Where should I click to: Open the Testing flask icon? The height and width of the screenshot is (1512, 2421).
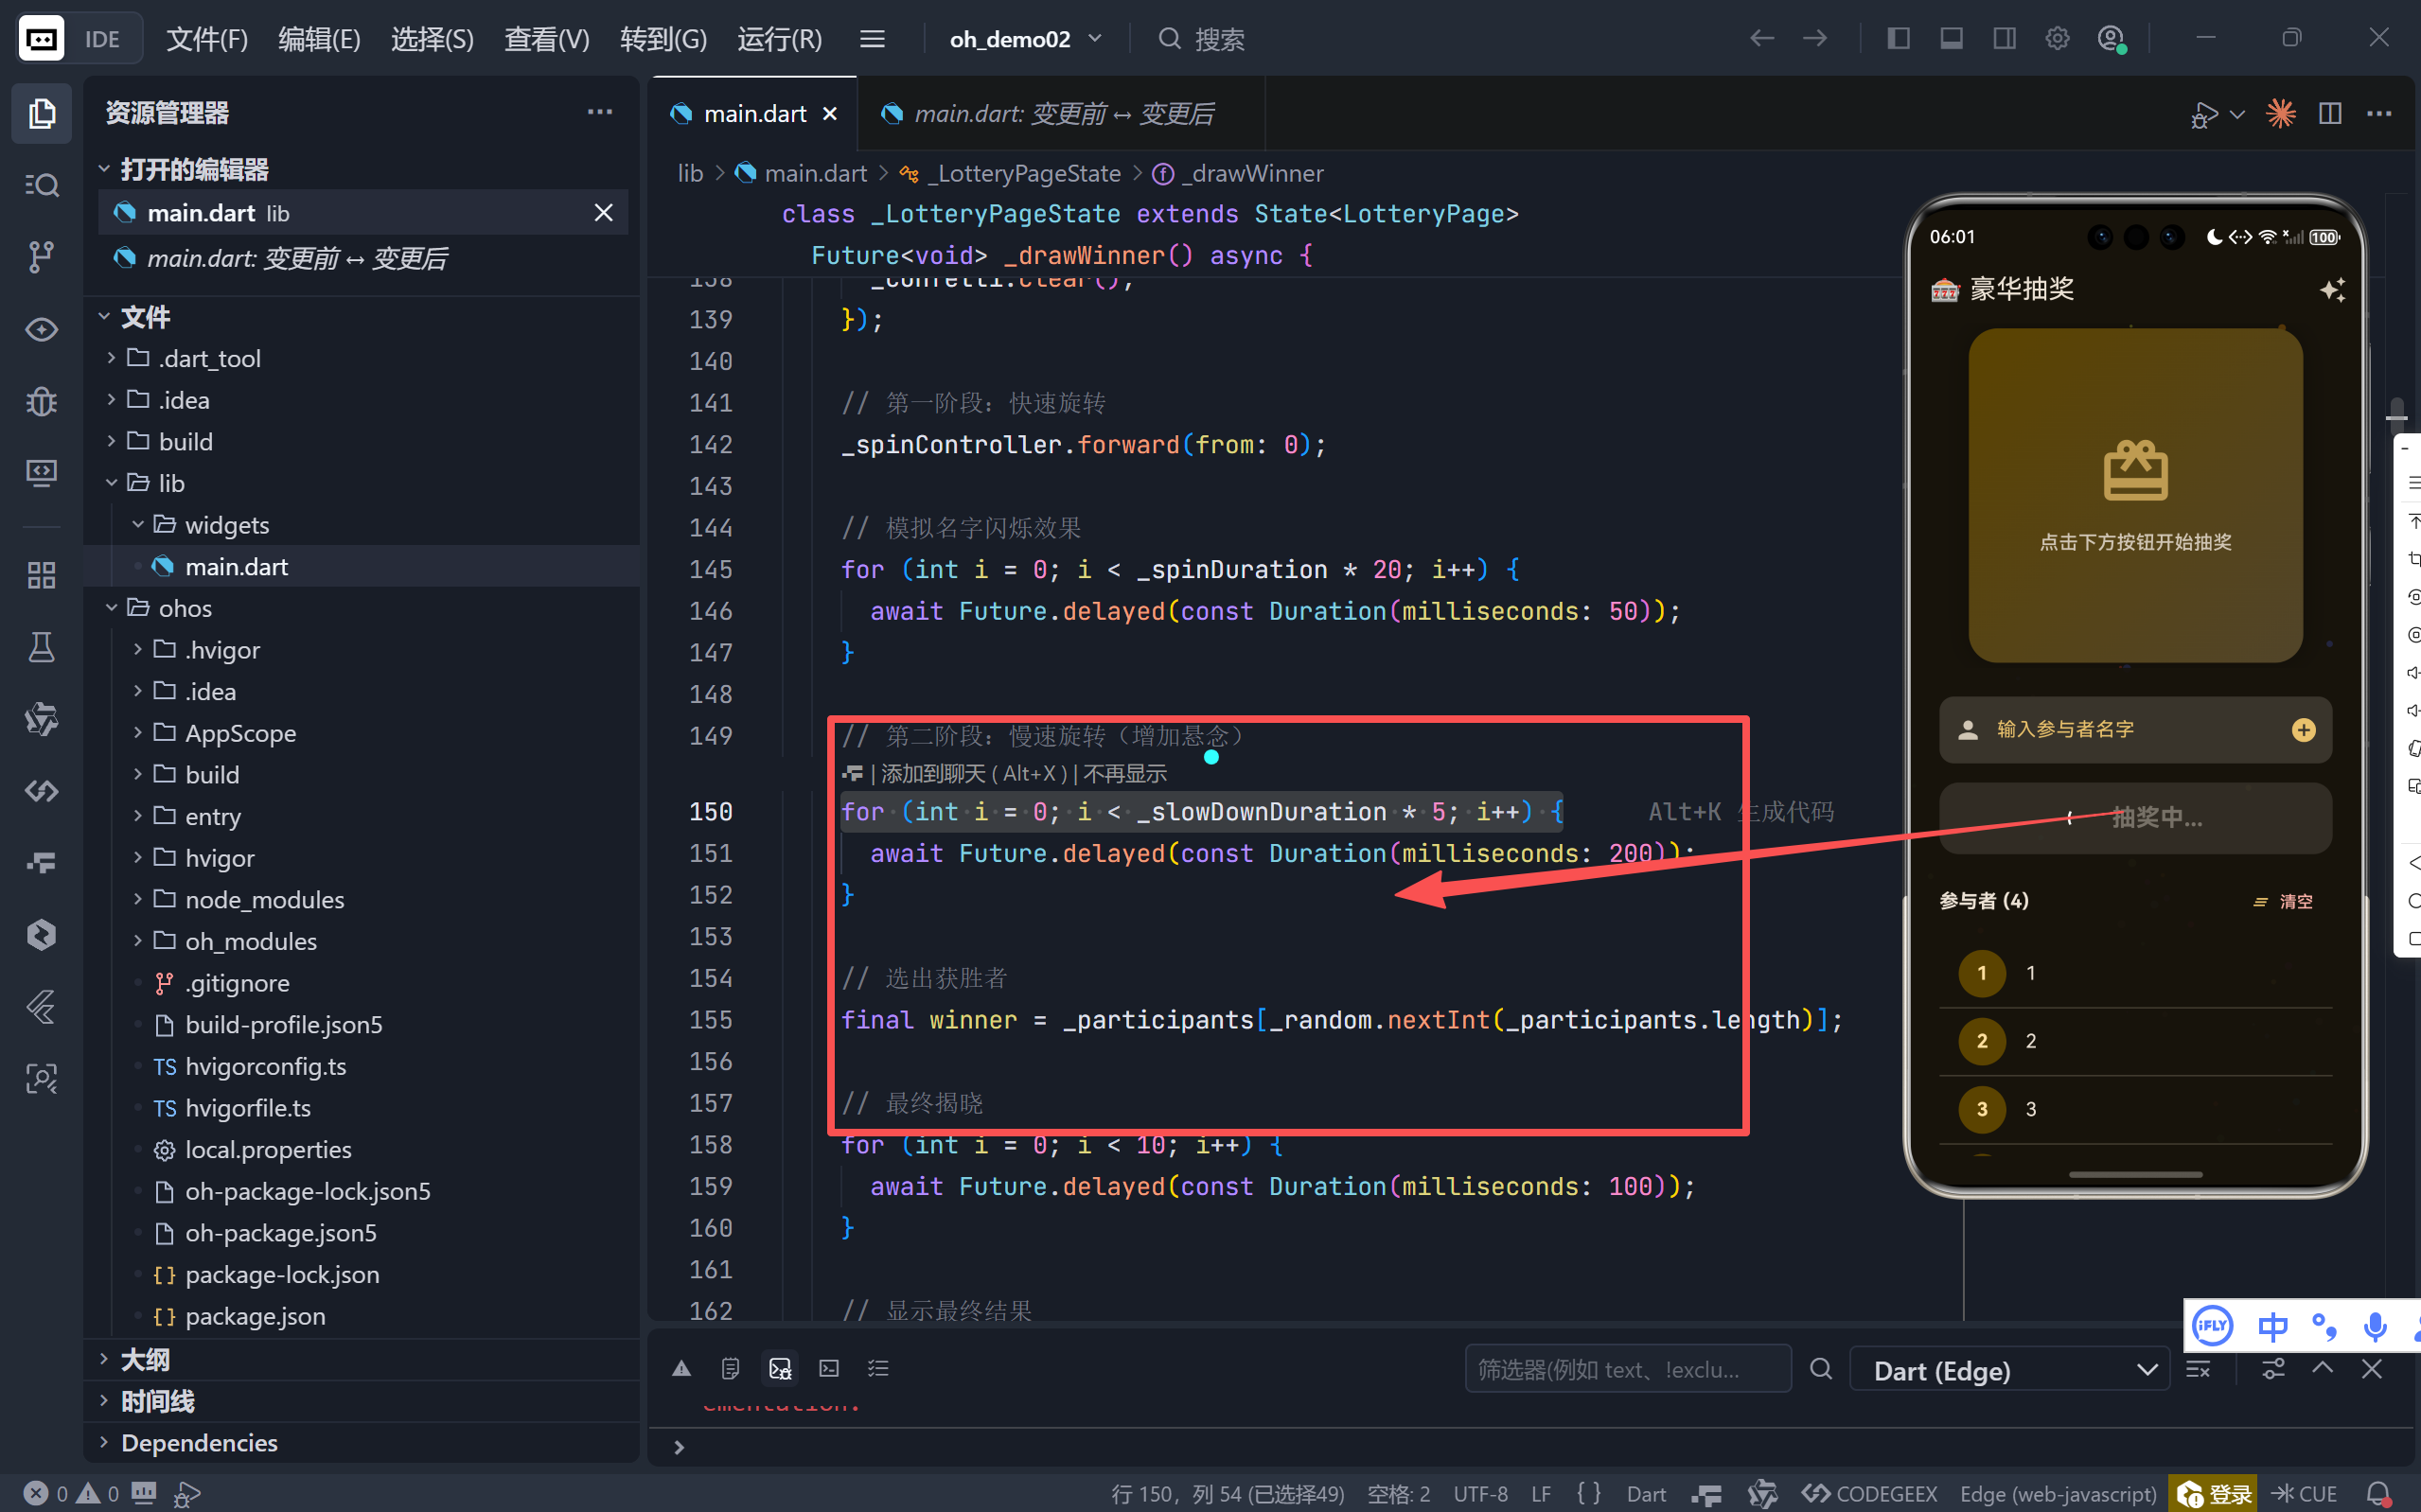pyautogui.click(x=41, y=647)
